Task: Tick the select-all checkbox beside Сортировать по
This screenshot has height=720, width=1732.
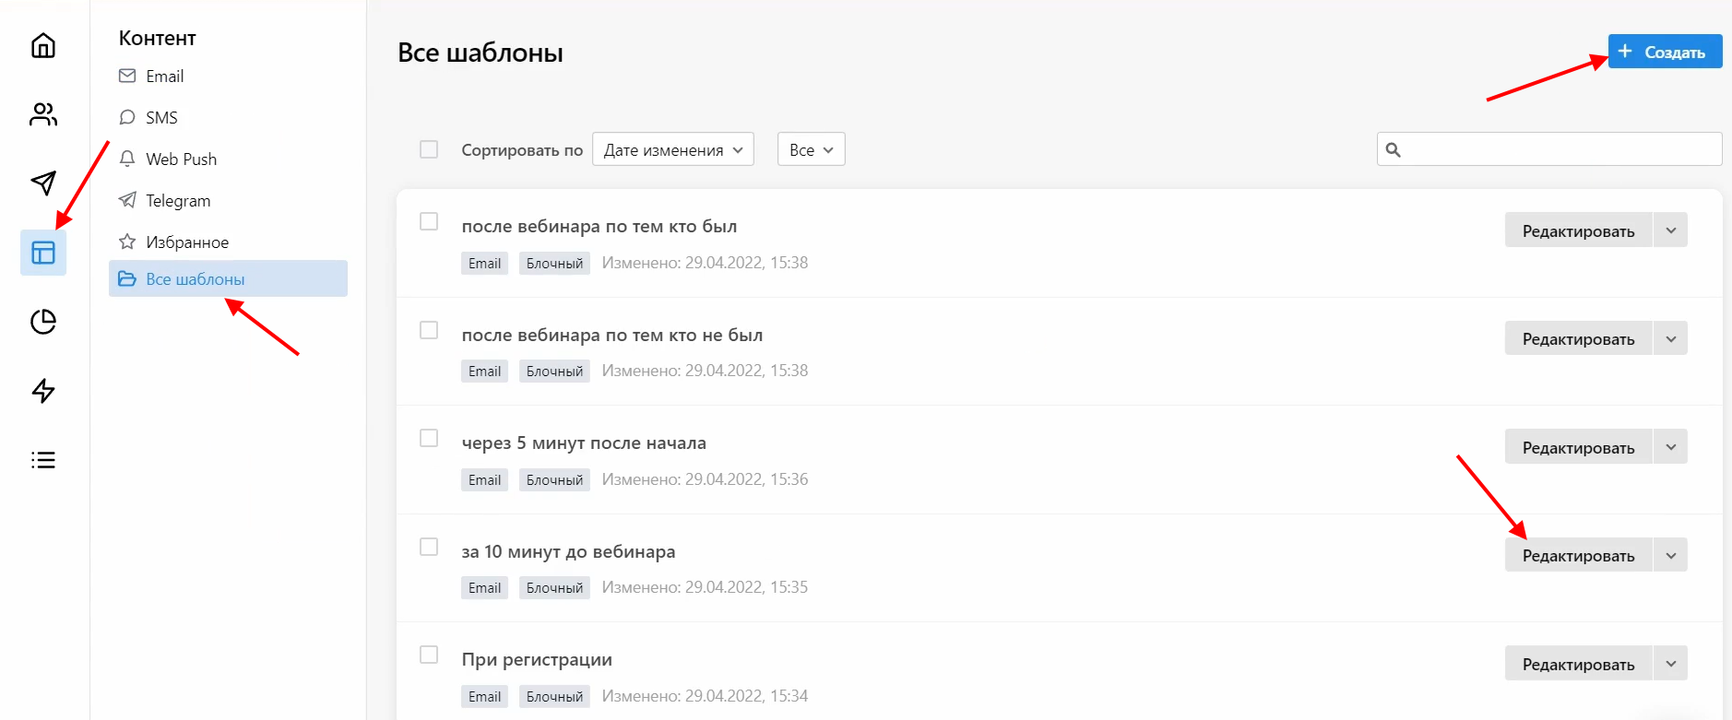Action: pyautogui.click(x=429, y=149)
